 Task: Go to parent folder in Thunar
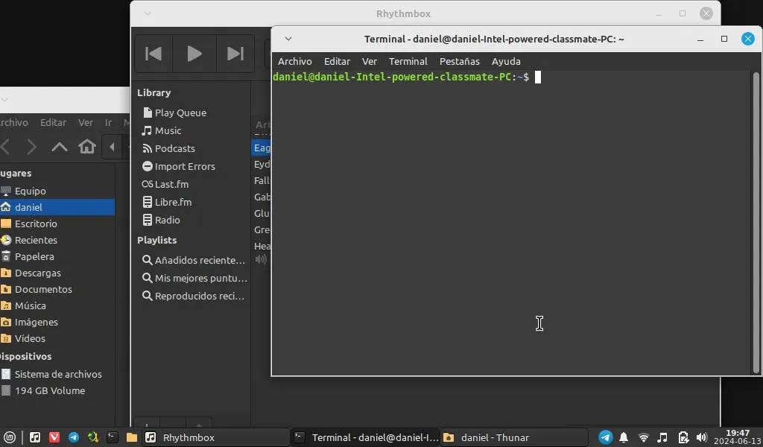(60, 147)
